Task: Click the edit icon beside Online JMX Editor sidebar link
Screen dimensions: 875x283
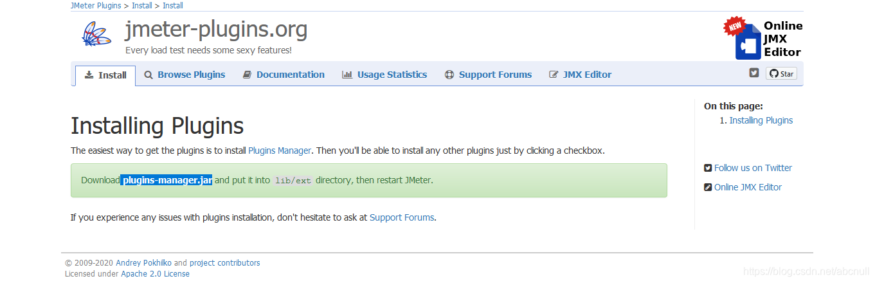Action: click(708, 187)
